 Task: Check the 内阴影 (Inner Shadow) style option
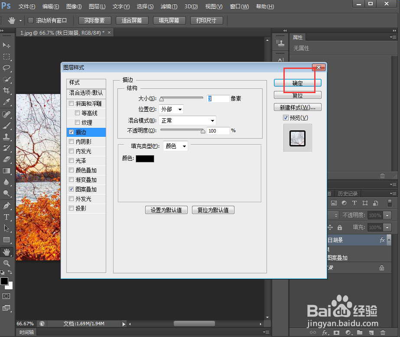coord(72,141)
